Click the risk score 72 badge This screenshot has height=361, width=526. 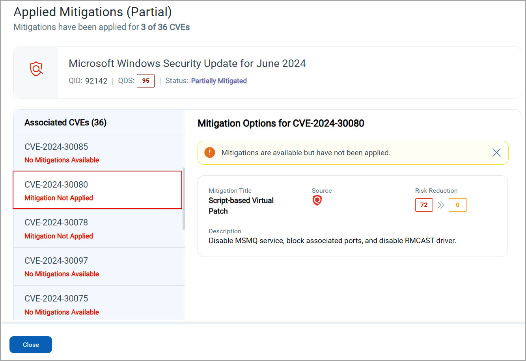pos(424,205)
